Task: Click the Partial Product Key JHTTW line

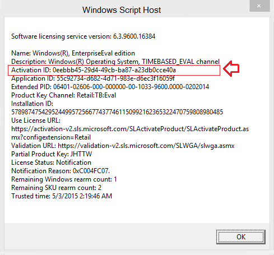Action: [x=52, y=154]
